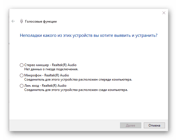This screenshot has height=140, width=177.
Task: Click the blue heading question text
Action: pyautogui.click(x=88, y=36)
